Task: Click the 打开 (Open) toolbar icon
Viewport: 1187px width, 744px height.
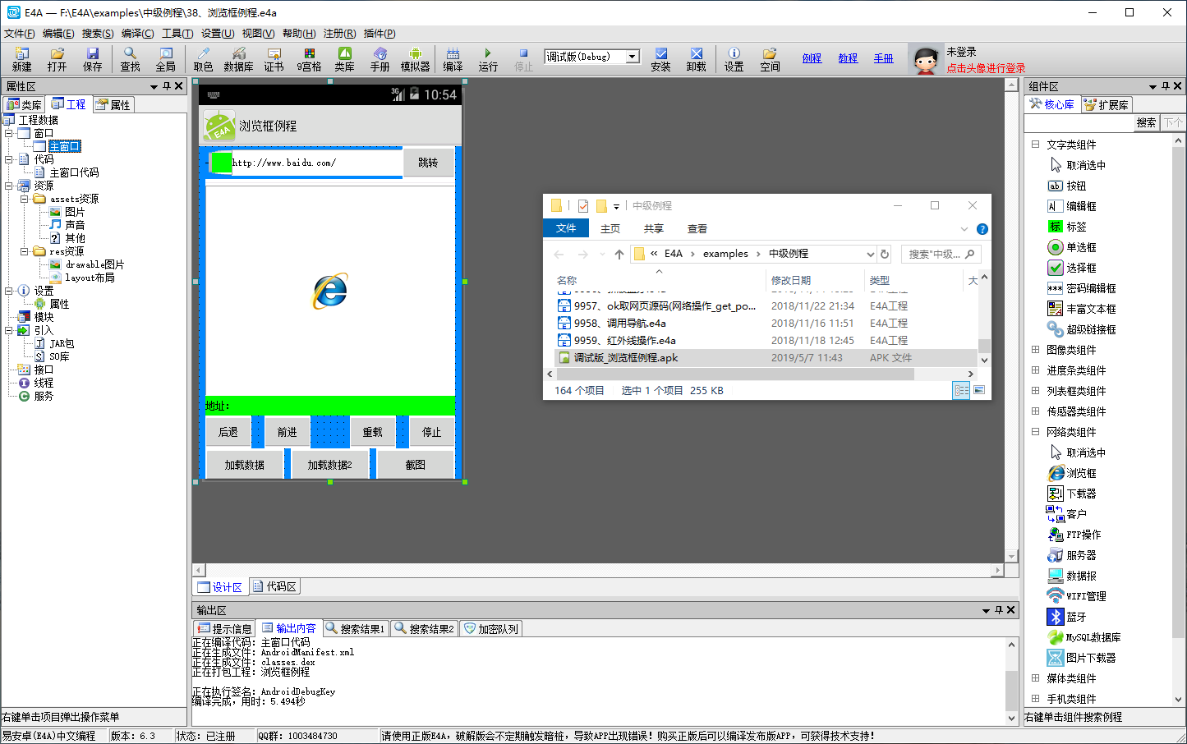Action: [57, 59]
